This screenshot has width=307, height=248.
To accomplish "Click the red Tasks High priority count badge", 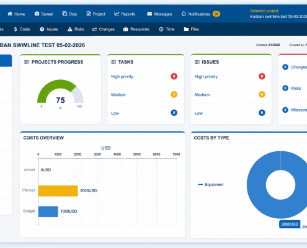I will (174, 76).
